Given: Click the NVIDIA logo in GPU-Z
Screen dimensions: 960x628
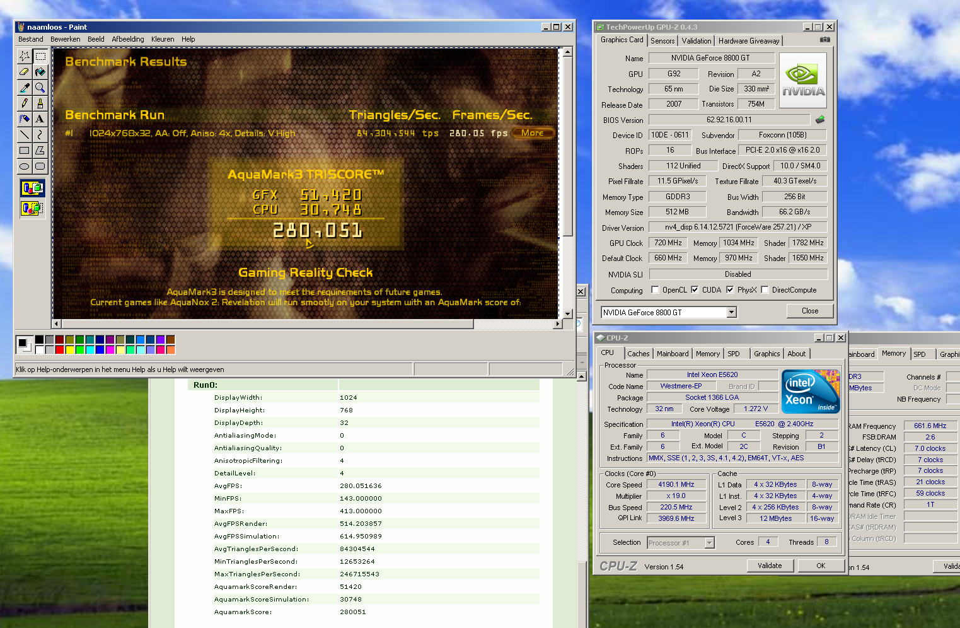Looking at the screenshot, I should (802, 79).
